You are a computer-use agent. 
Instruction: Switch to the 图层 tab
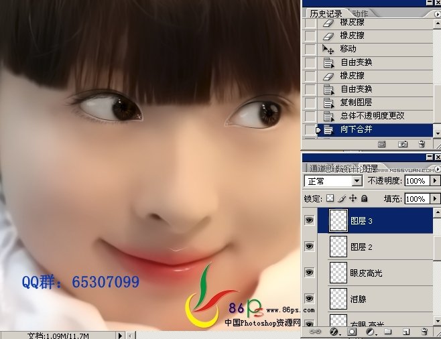[370, 168]
